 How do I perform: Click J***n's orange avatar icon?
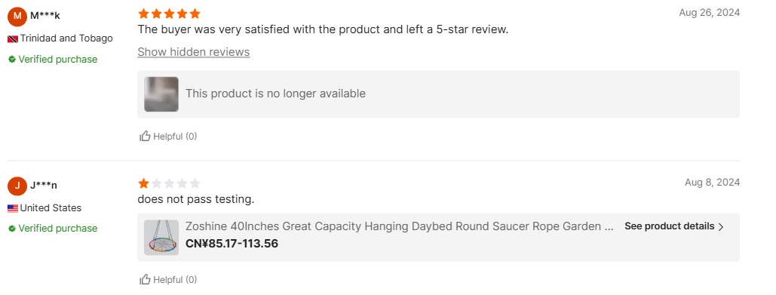click(17, 186)
